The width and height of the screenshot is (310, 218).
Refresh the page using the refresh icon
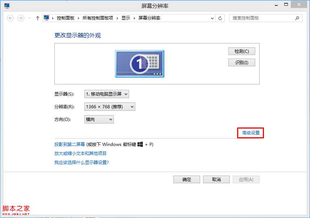click(220, 18)
